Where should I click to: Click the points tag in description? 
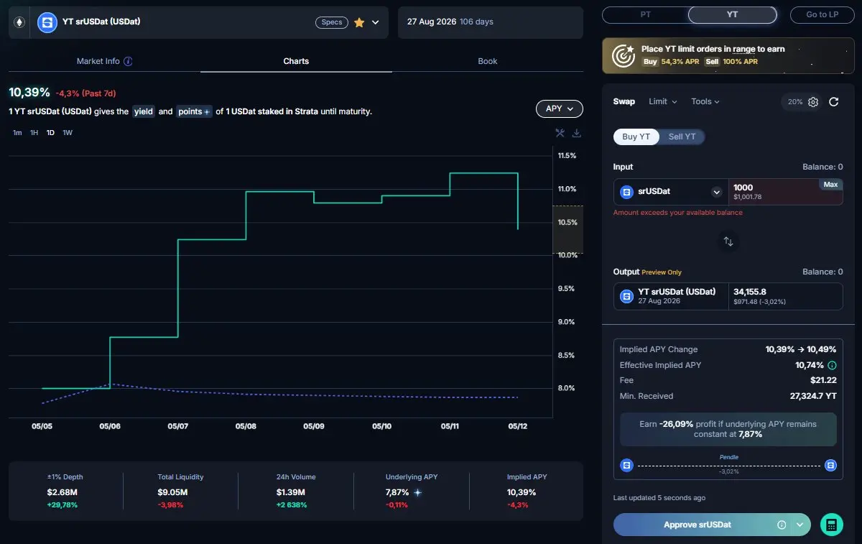tap(194, 111)
